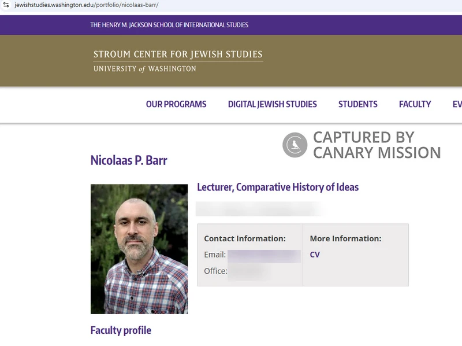462x346 pixels.
Task: Click the blurred email address link
Action: point(264,256)
